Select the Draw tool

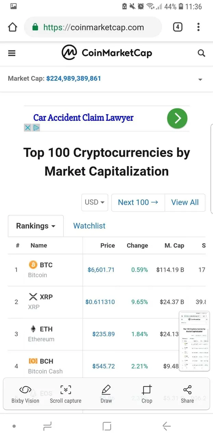[106, 394]
